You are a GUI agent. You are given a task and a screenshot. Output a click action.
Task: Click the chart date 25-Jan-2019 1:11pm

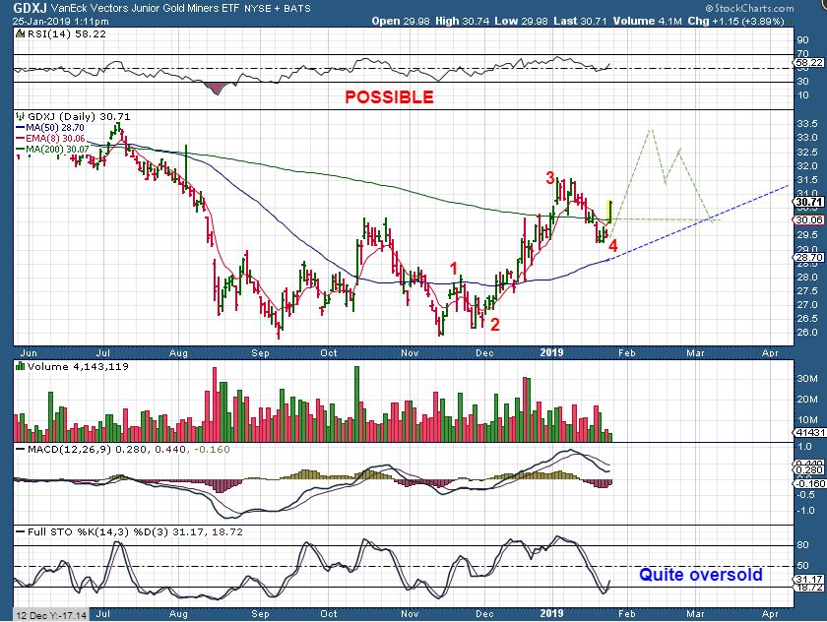click(x=61, y=22)
